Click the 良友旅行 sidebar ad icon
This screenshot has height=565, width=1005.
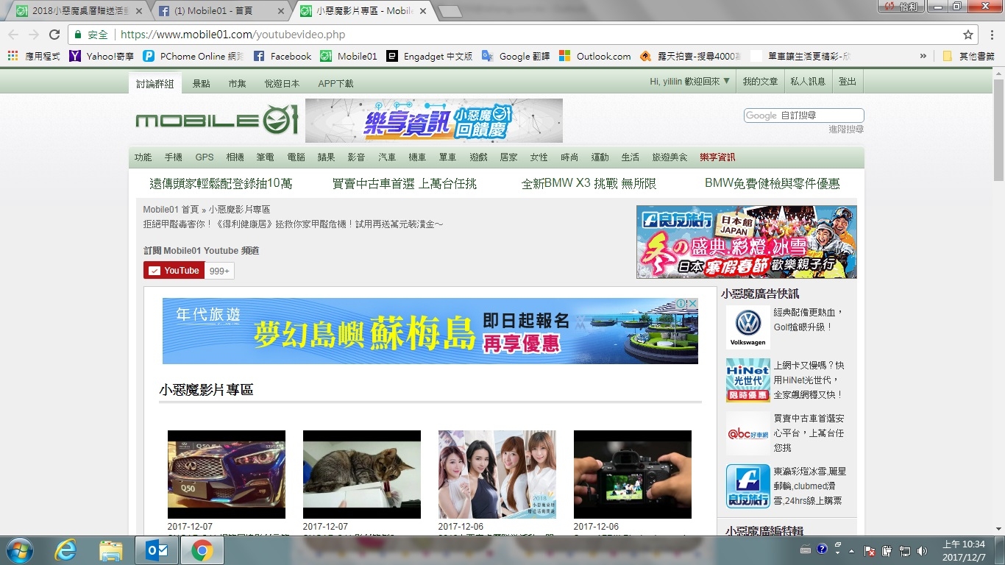click(747, 486)
